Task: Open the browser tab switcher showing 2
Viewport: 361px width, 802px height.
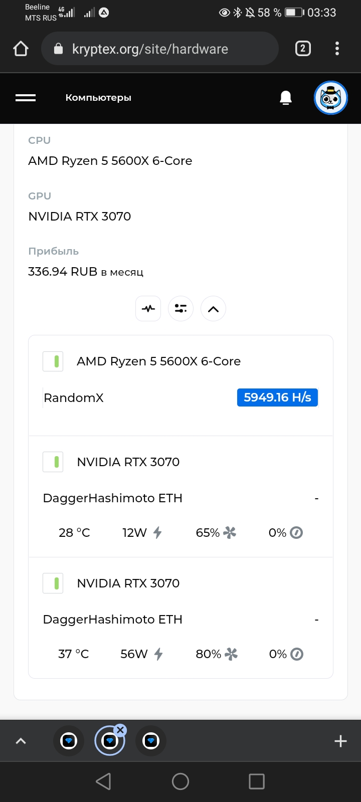Action: click(x=303, y=49)
